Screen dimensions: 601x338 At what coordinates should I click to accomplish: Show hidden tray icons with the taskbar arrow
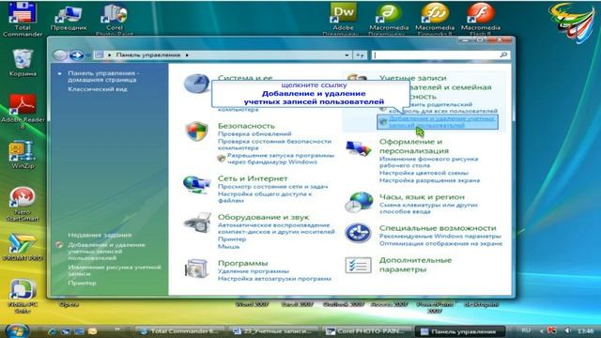(x=542, y=330)
